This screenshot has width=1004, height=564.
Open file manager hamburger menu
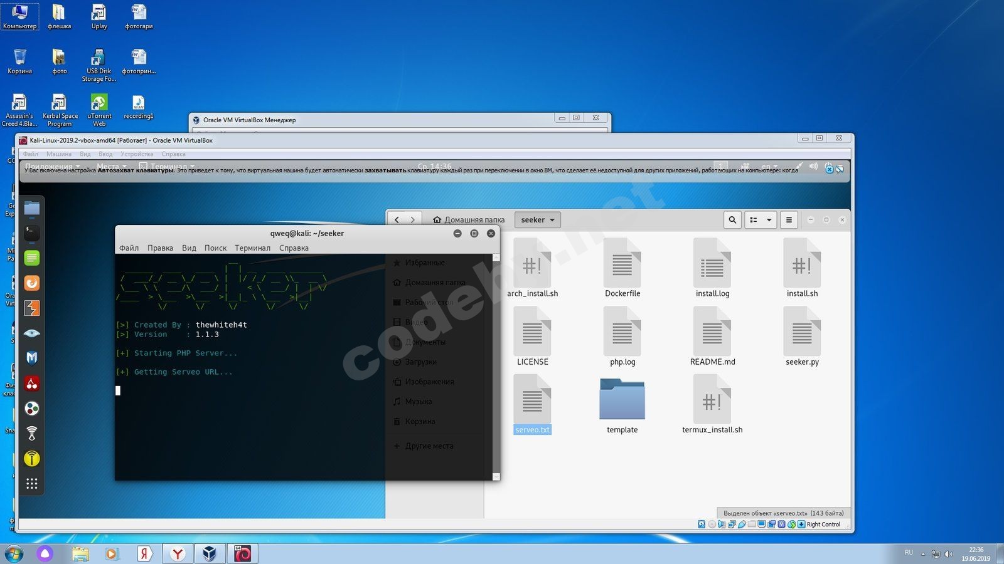(x=789, y=220)
